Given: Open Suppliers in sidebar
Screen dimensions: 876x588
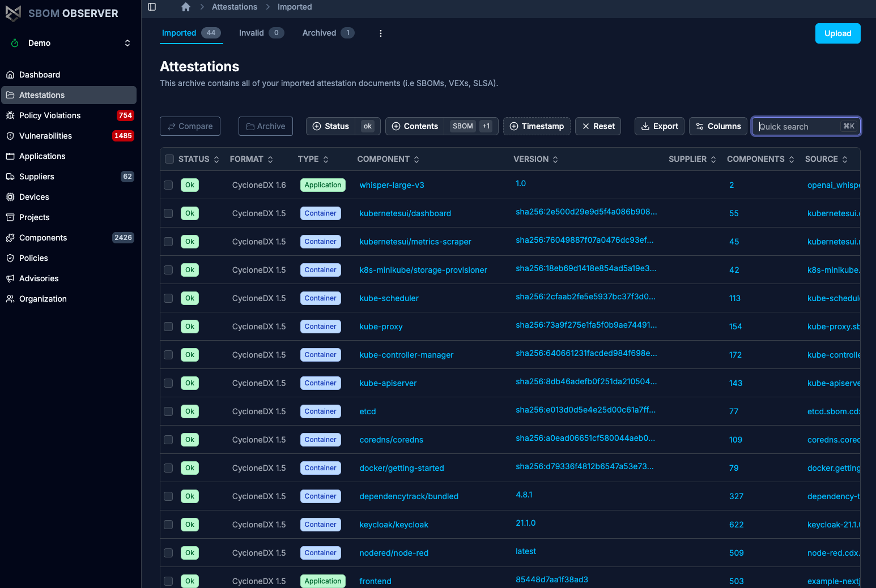Looking at the screenshot, I should [69, 177].
